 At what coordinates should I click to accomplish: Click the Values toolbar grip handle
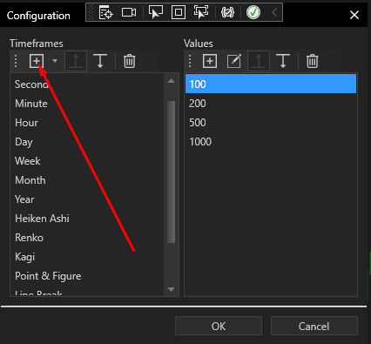coord(190,61)
